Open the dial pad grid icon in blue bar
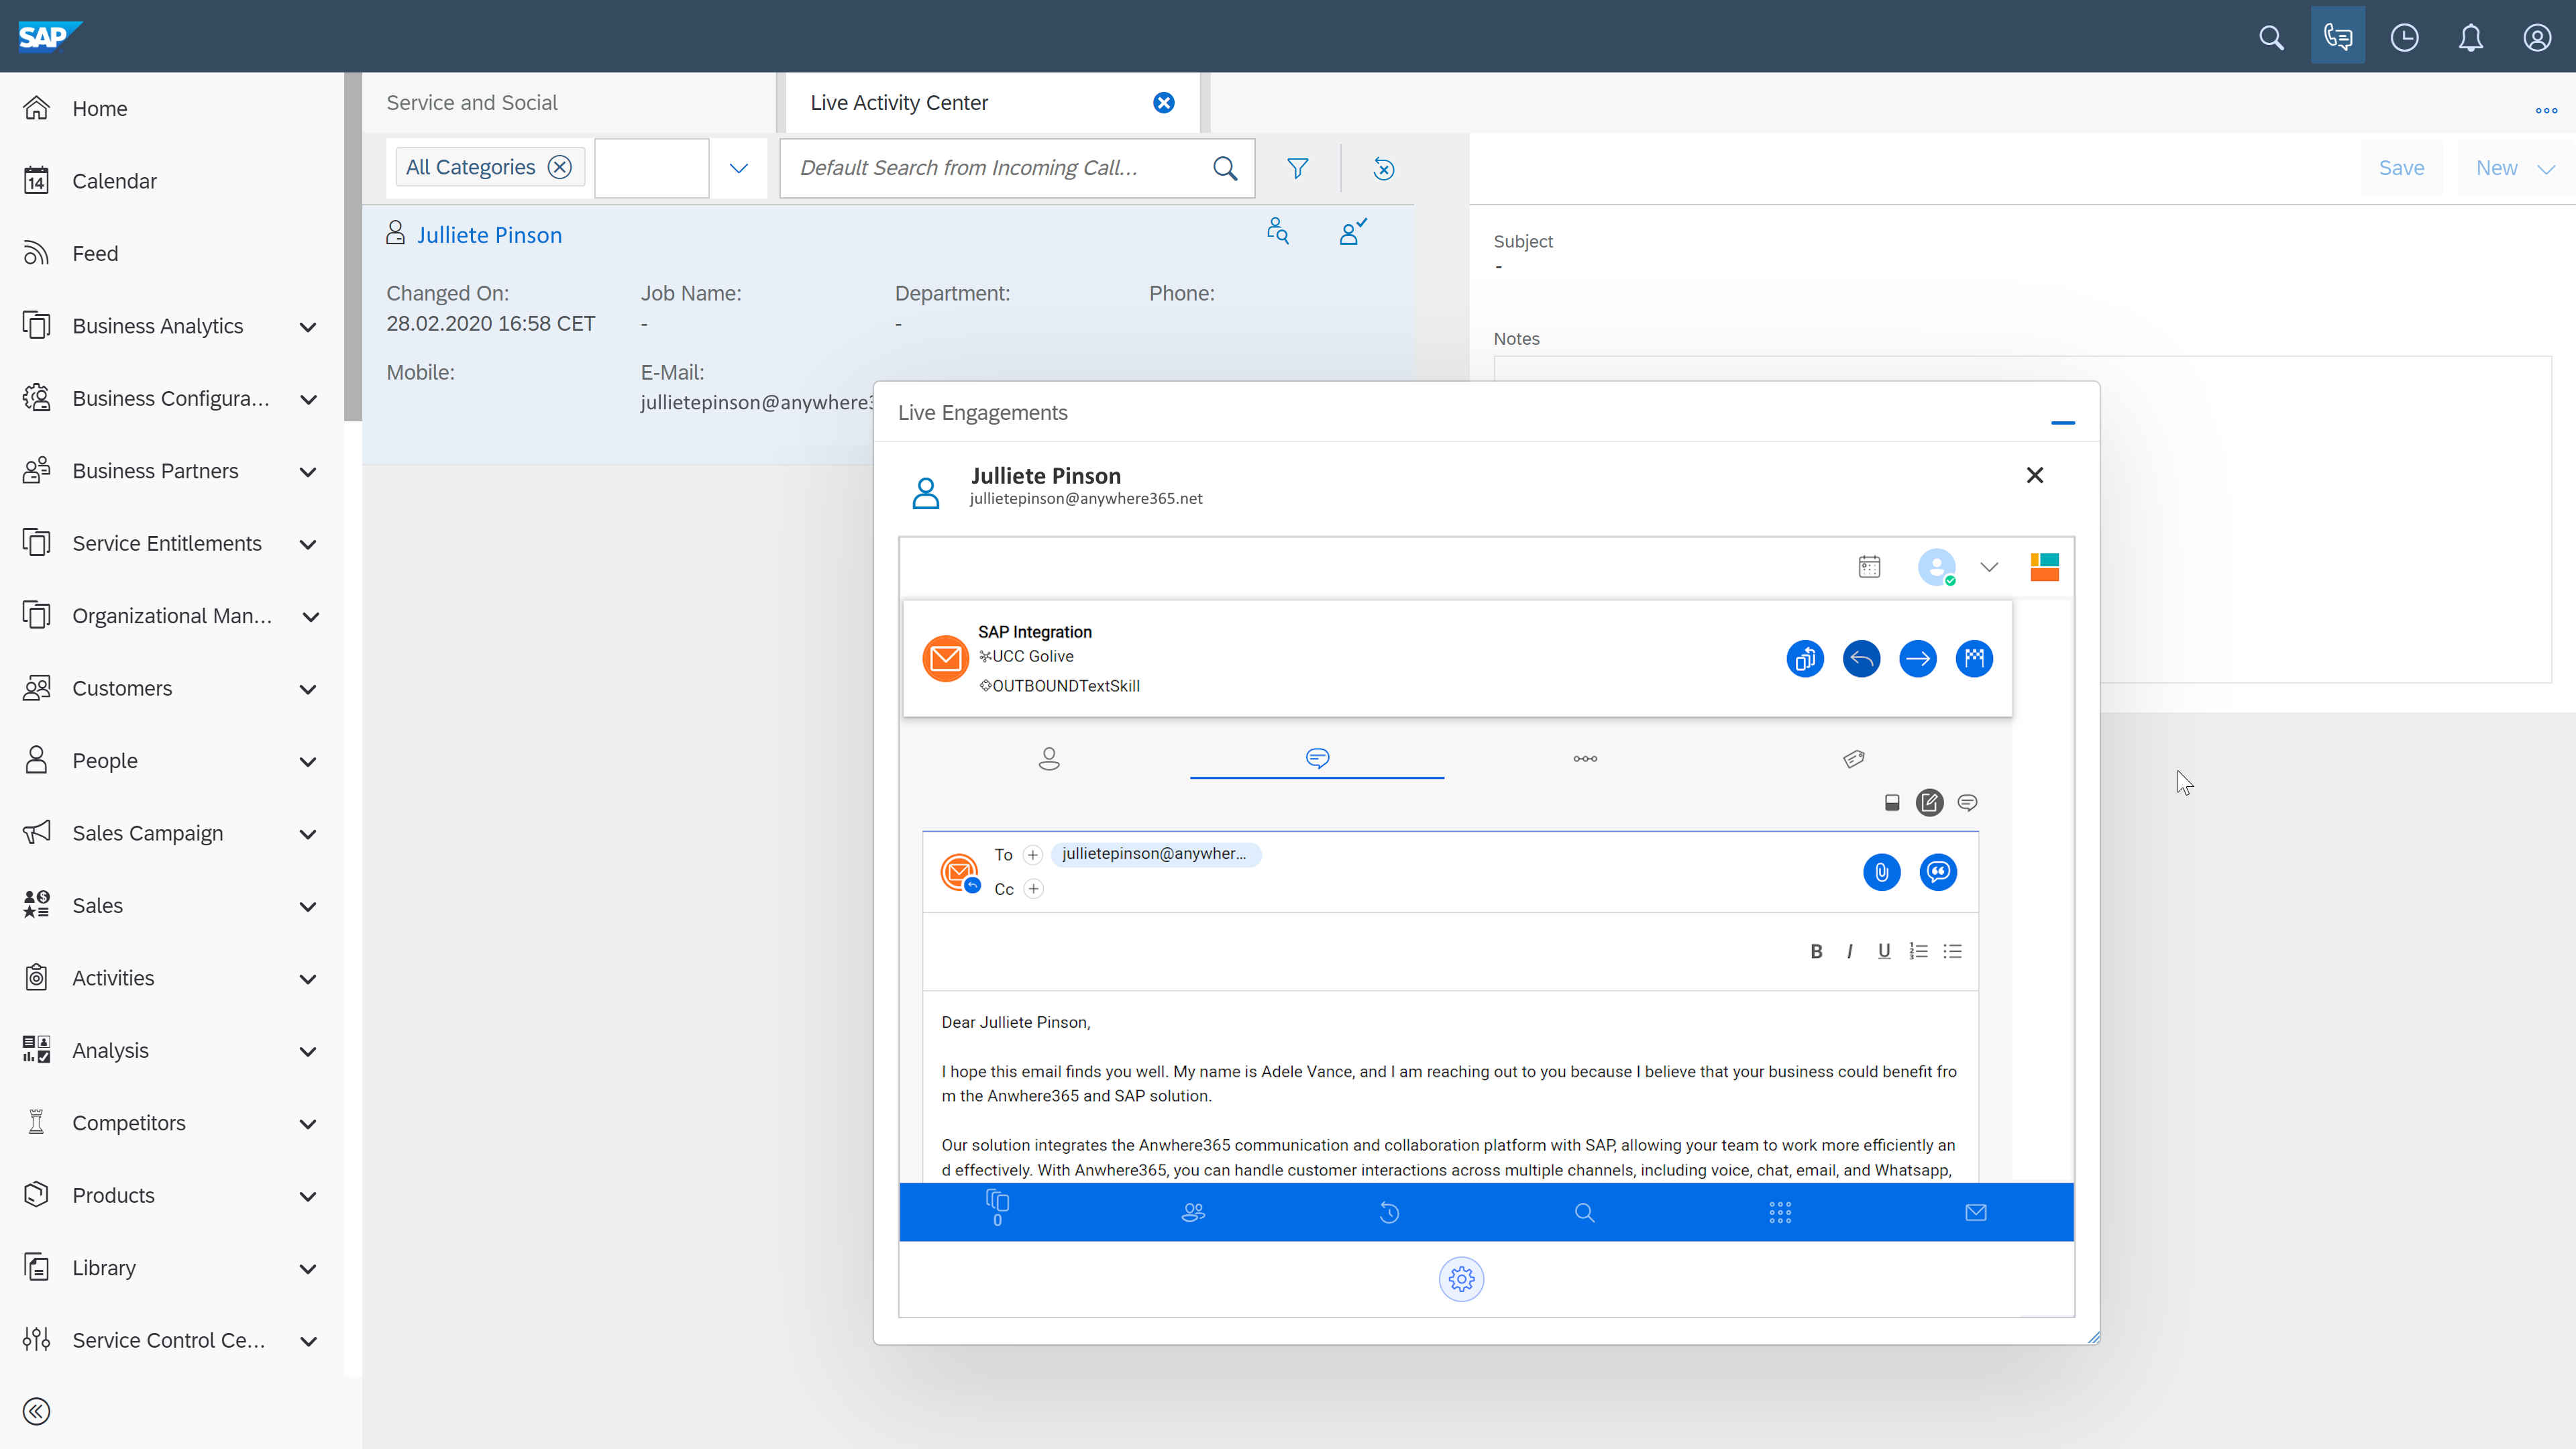The height and width of the screenshot is (1449, 2576). 1780,1213
